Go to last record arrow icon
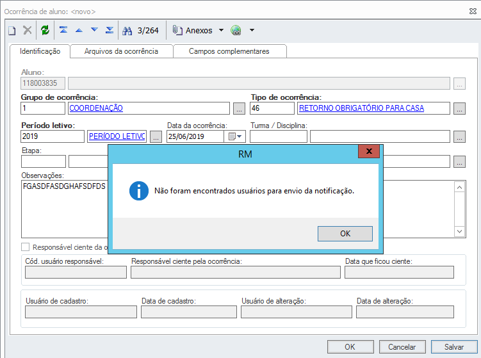Image resolution: width=481 pixels, height=358 pixels. 110,29
